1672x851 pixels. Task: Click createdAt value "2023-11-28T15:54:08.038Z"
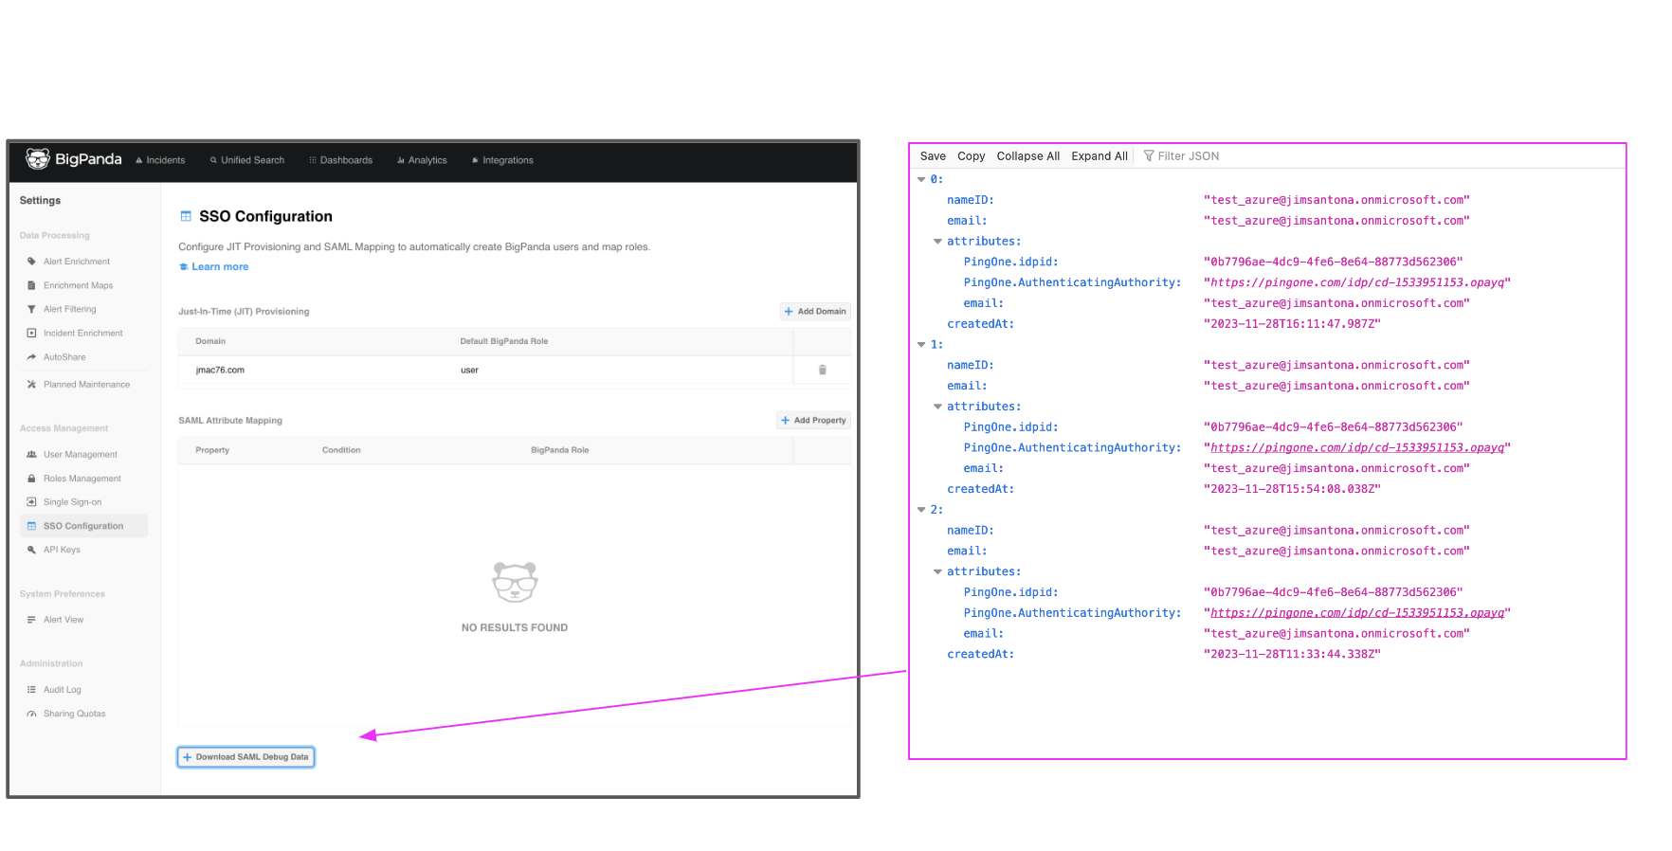point(1292,489)
